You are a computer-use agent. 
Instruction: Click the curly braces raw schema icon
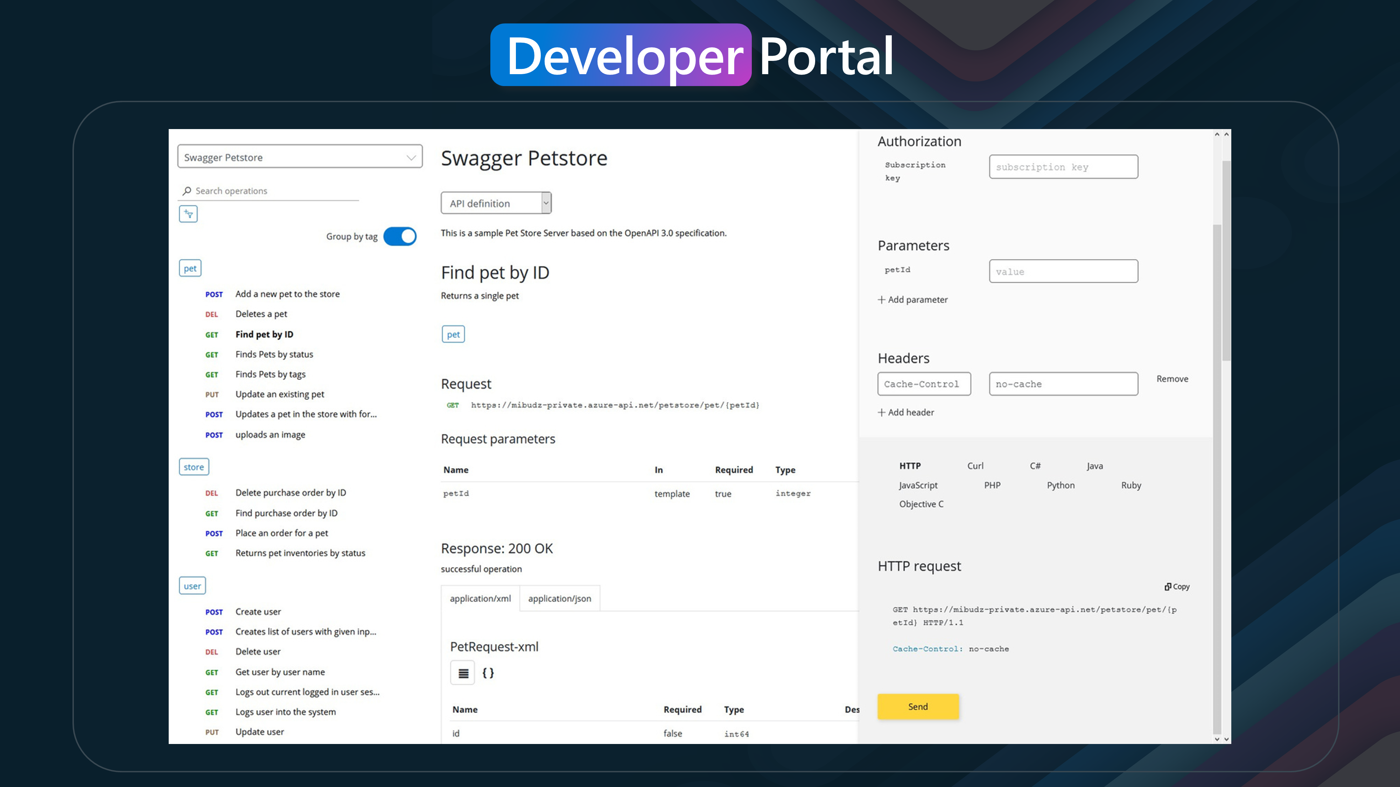[488, 673]
